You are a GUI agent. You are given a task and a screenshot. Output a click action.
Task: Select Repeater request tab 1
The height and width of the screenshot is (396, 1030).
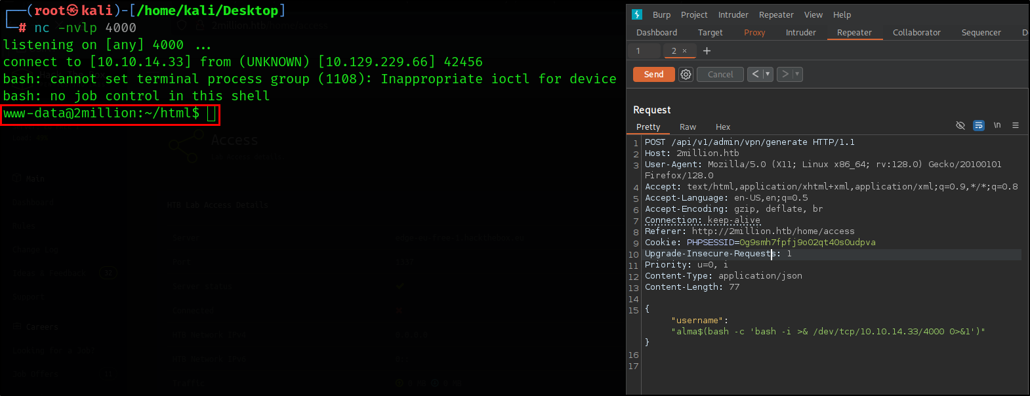[x=644, y=50]
